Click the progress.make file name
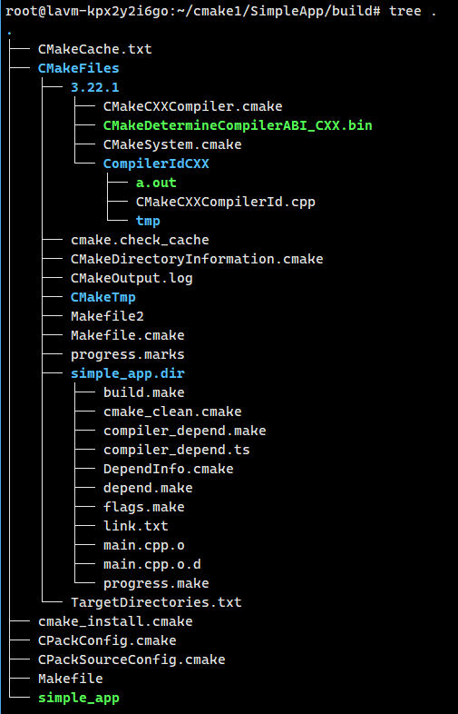 [156, 583]
